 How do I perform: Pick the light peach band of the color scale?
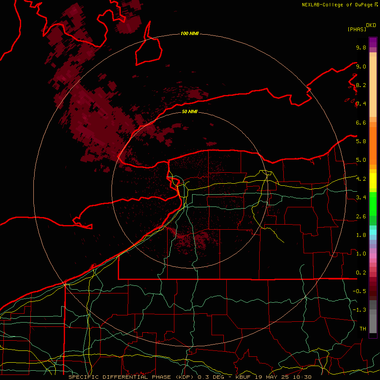point(373,87)
